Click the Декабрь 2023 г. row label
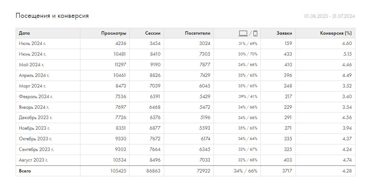371x190 pixels. 35,117
